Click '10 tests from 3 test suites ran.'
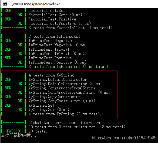This screenshot has height=143, width=158. 63,127
